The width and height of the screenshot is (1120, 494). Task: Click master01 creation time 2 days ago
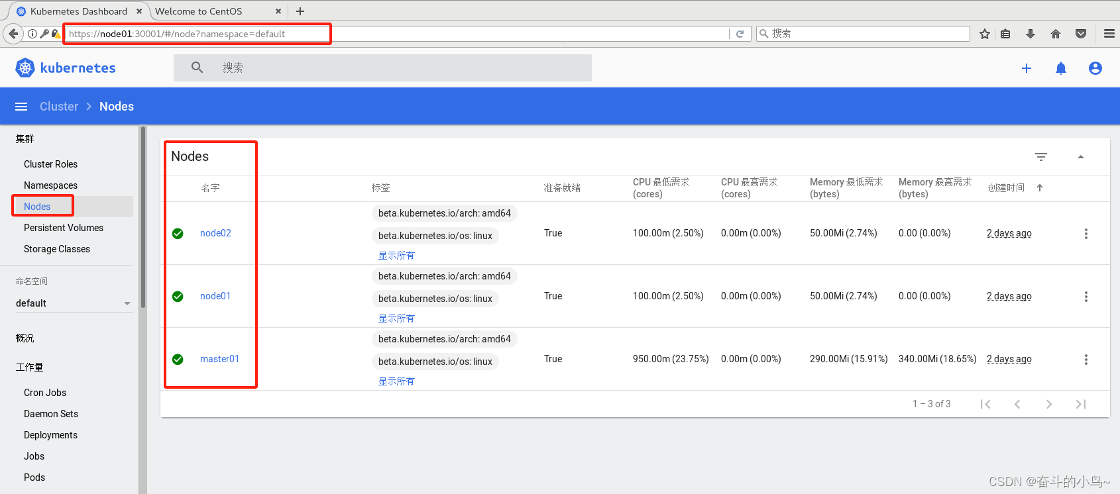pos(1009,359)
